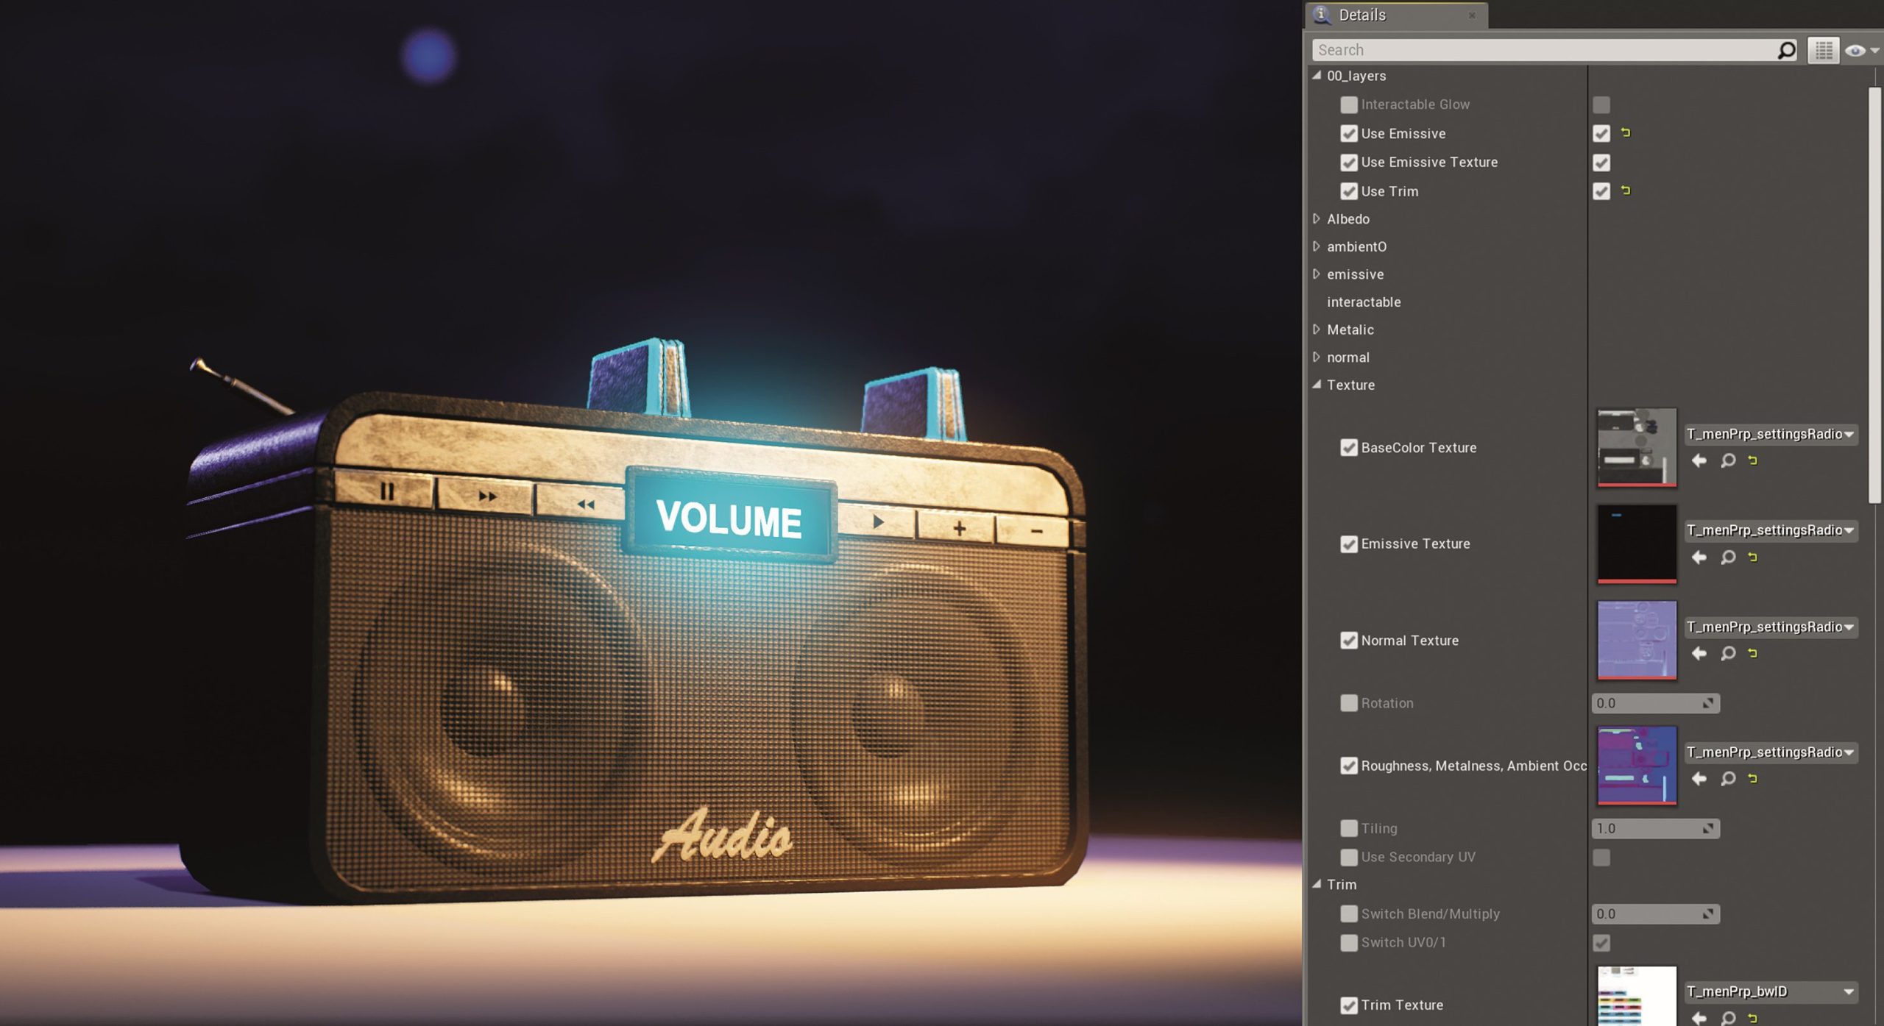Browse to Roughness Metalness texture in content browser

point(1728,778)
